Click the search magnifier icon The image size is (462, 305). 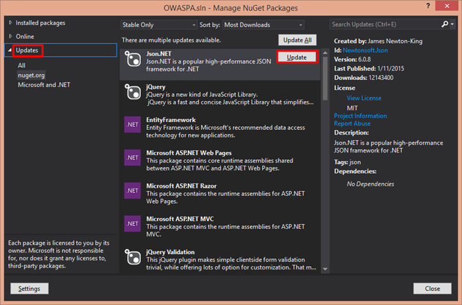[x=445, y=24]
